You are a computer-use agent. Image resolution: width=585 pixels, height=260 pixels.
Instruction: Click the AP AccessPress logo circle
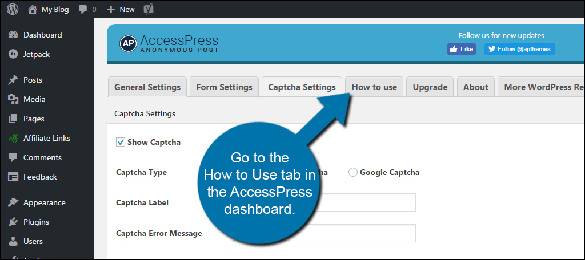pyautogui.click(x=129, y=44)
